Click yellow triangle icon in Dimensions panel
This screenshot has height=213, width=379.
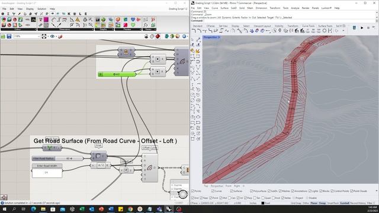click(78, 20)
